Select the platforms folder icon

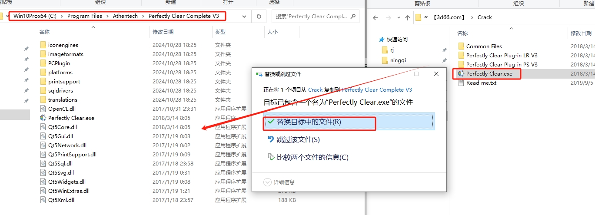pyautogui.click(x=43, y=72)
